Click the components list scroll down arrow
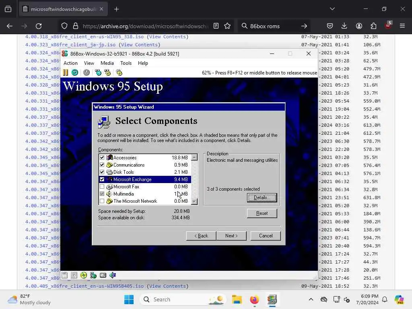 [x=194, y=202]
